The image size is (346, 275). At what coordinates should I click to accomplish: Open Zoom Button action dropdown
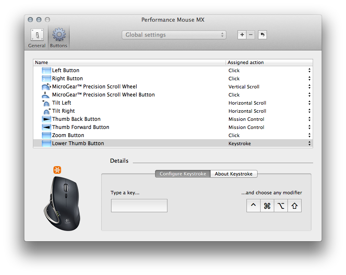(309, 135)
